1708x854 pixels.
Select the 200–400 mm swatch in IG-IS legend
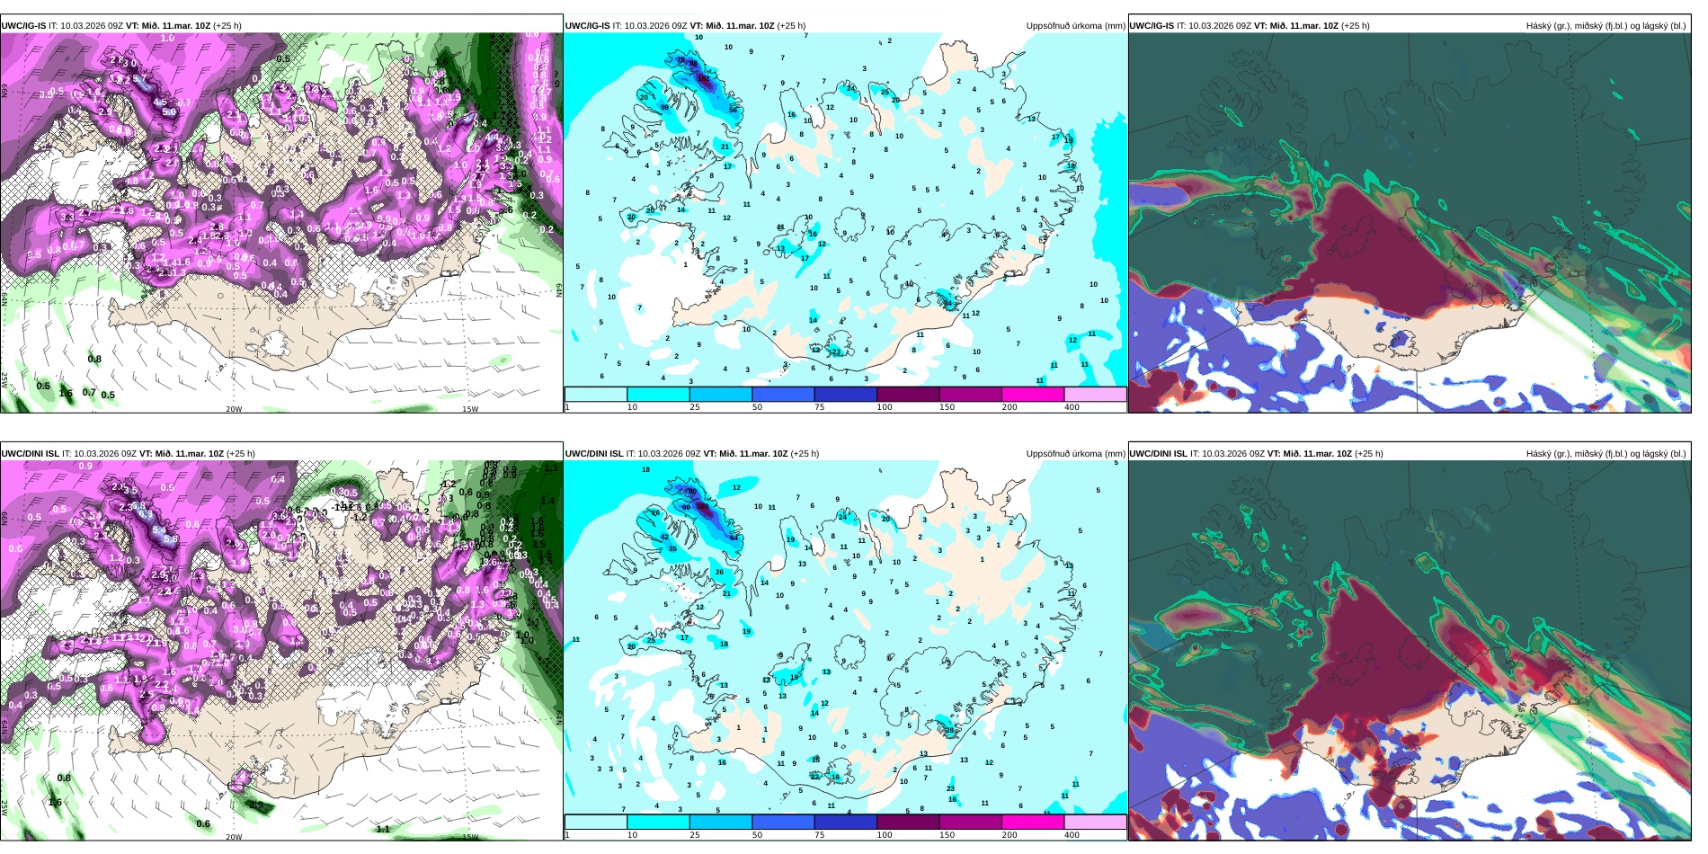click(x=1033, y=394)
